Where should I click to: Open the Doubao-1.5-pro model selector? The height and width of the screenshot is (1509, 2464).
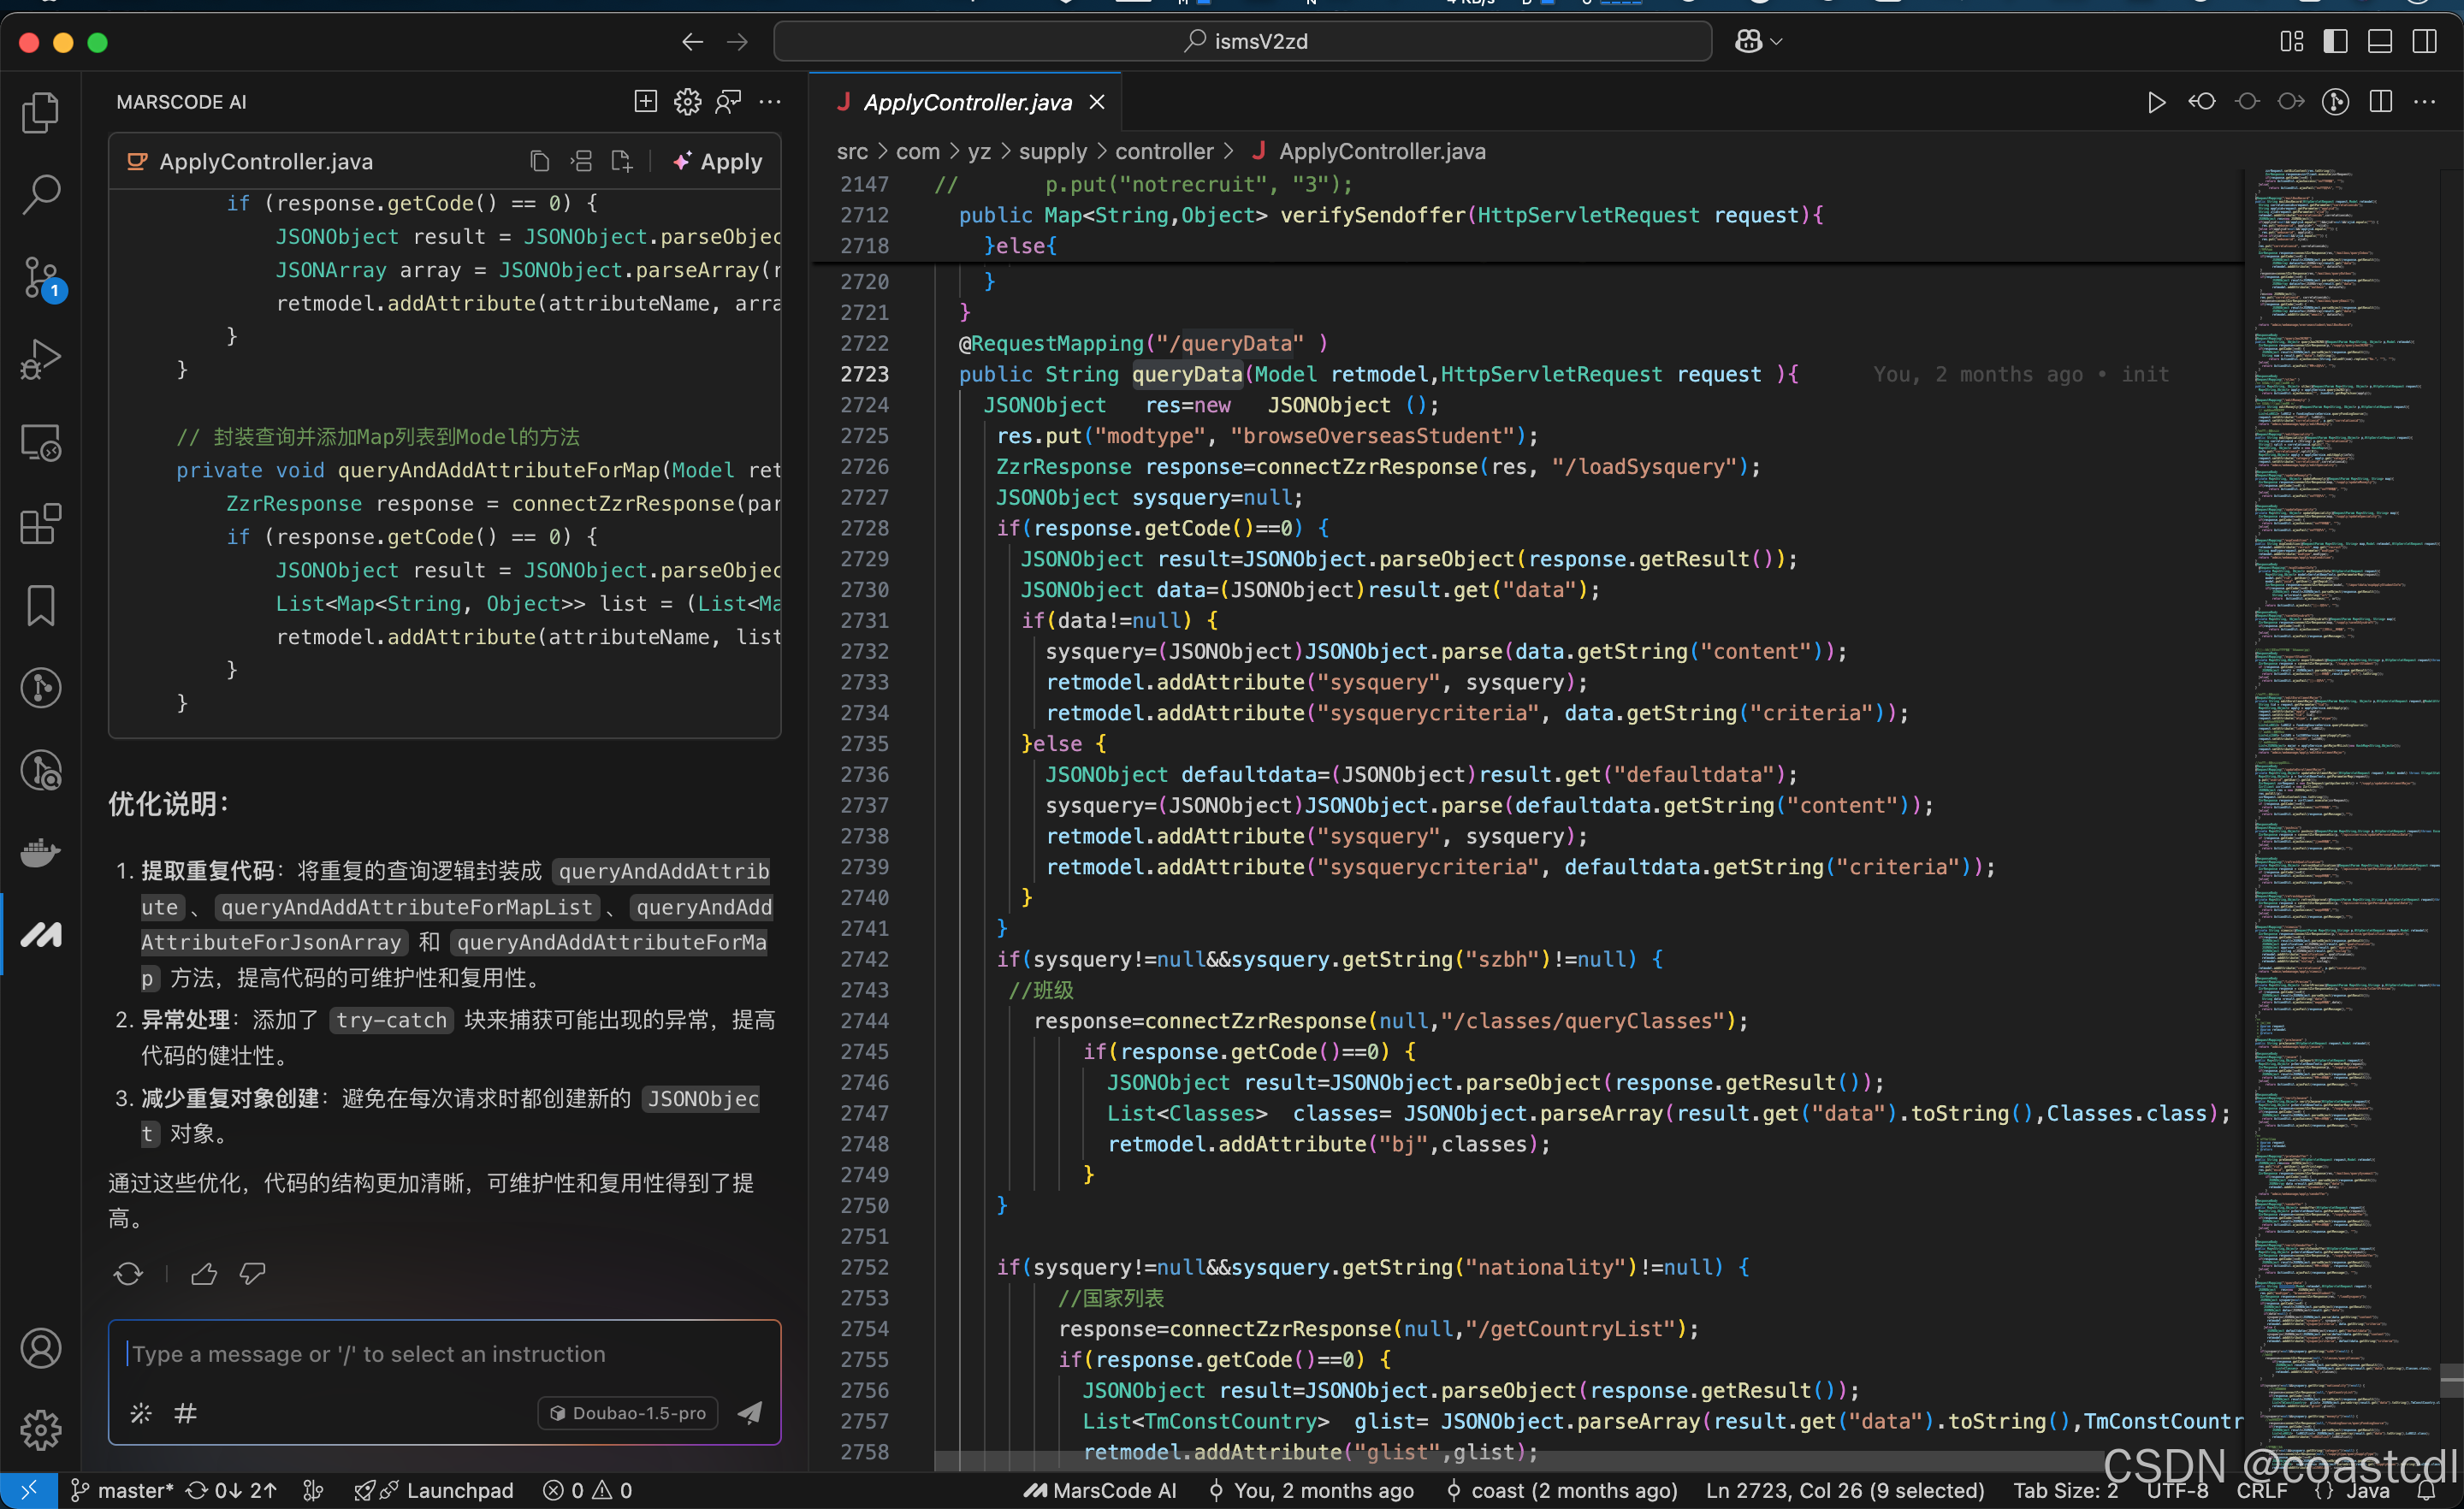click(628, 1413)
